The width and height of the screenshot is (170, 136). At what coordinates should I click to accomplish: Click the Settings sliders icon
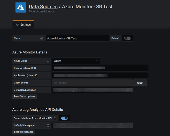click(x=17, y=25)
